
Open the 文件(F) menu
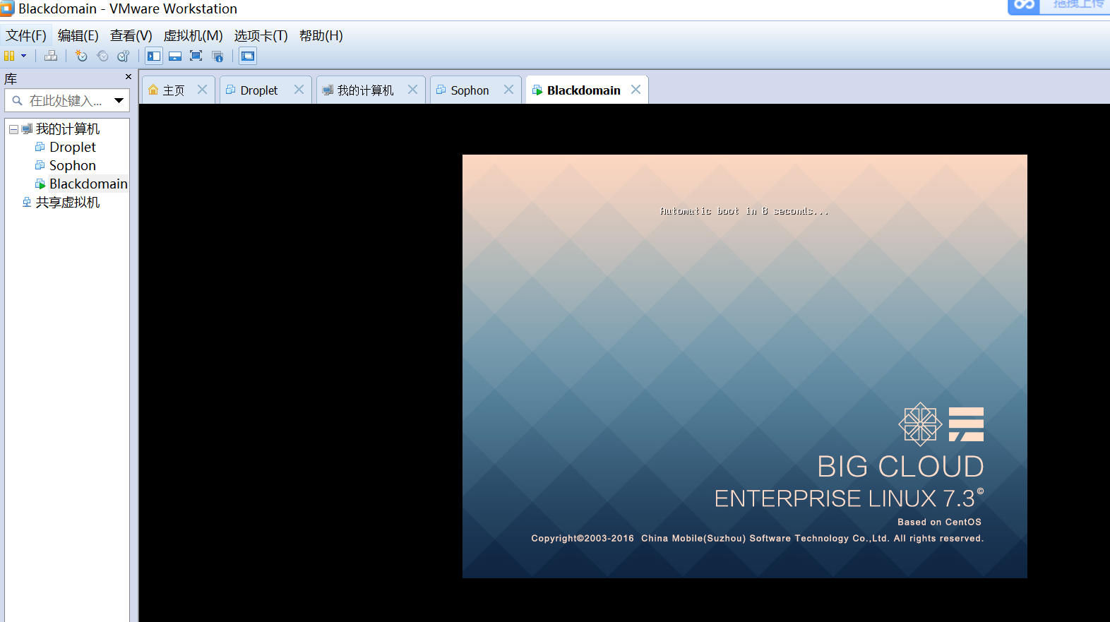click(26, 35)
